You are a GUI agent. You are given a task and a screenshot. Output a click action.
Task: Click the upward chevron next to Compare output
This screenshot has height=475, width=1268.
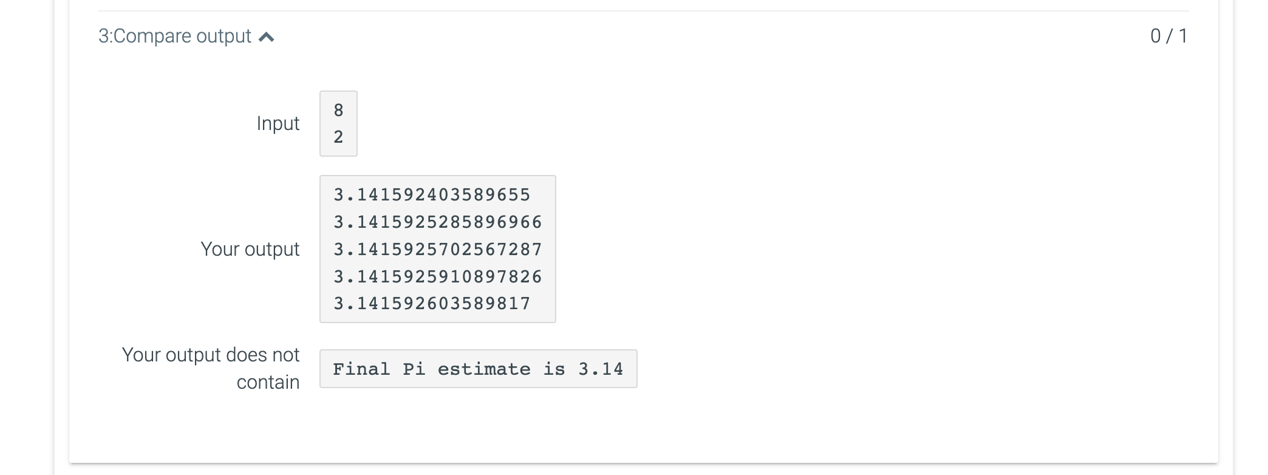pyautogui.click(x=267, y=36)
